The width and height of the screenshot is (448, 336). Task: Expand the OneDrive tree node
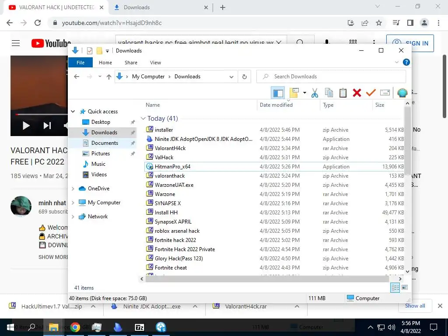[73, 189]
